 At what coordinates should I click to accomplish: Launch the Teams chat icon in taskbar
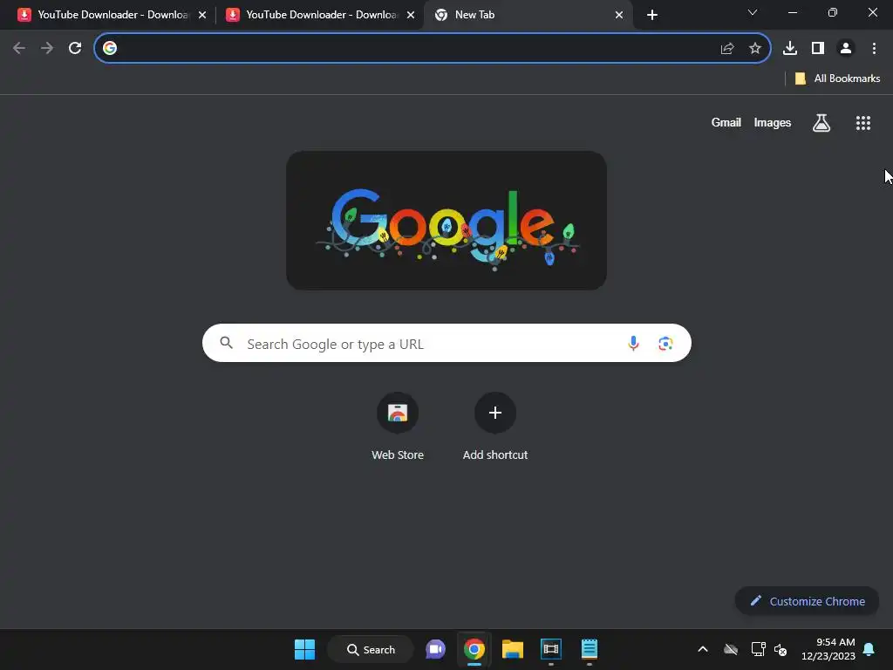436,649
